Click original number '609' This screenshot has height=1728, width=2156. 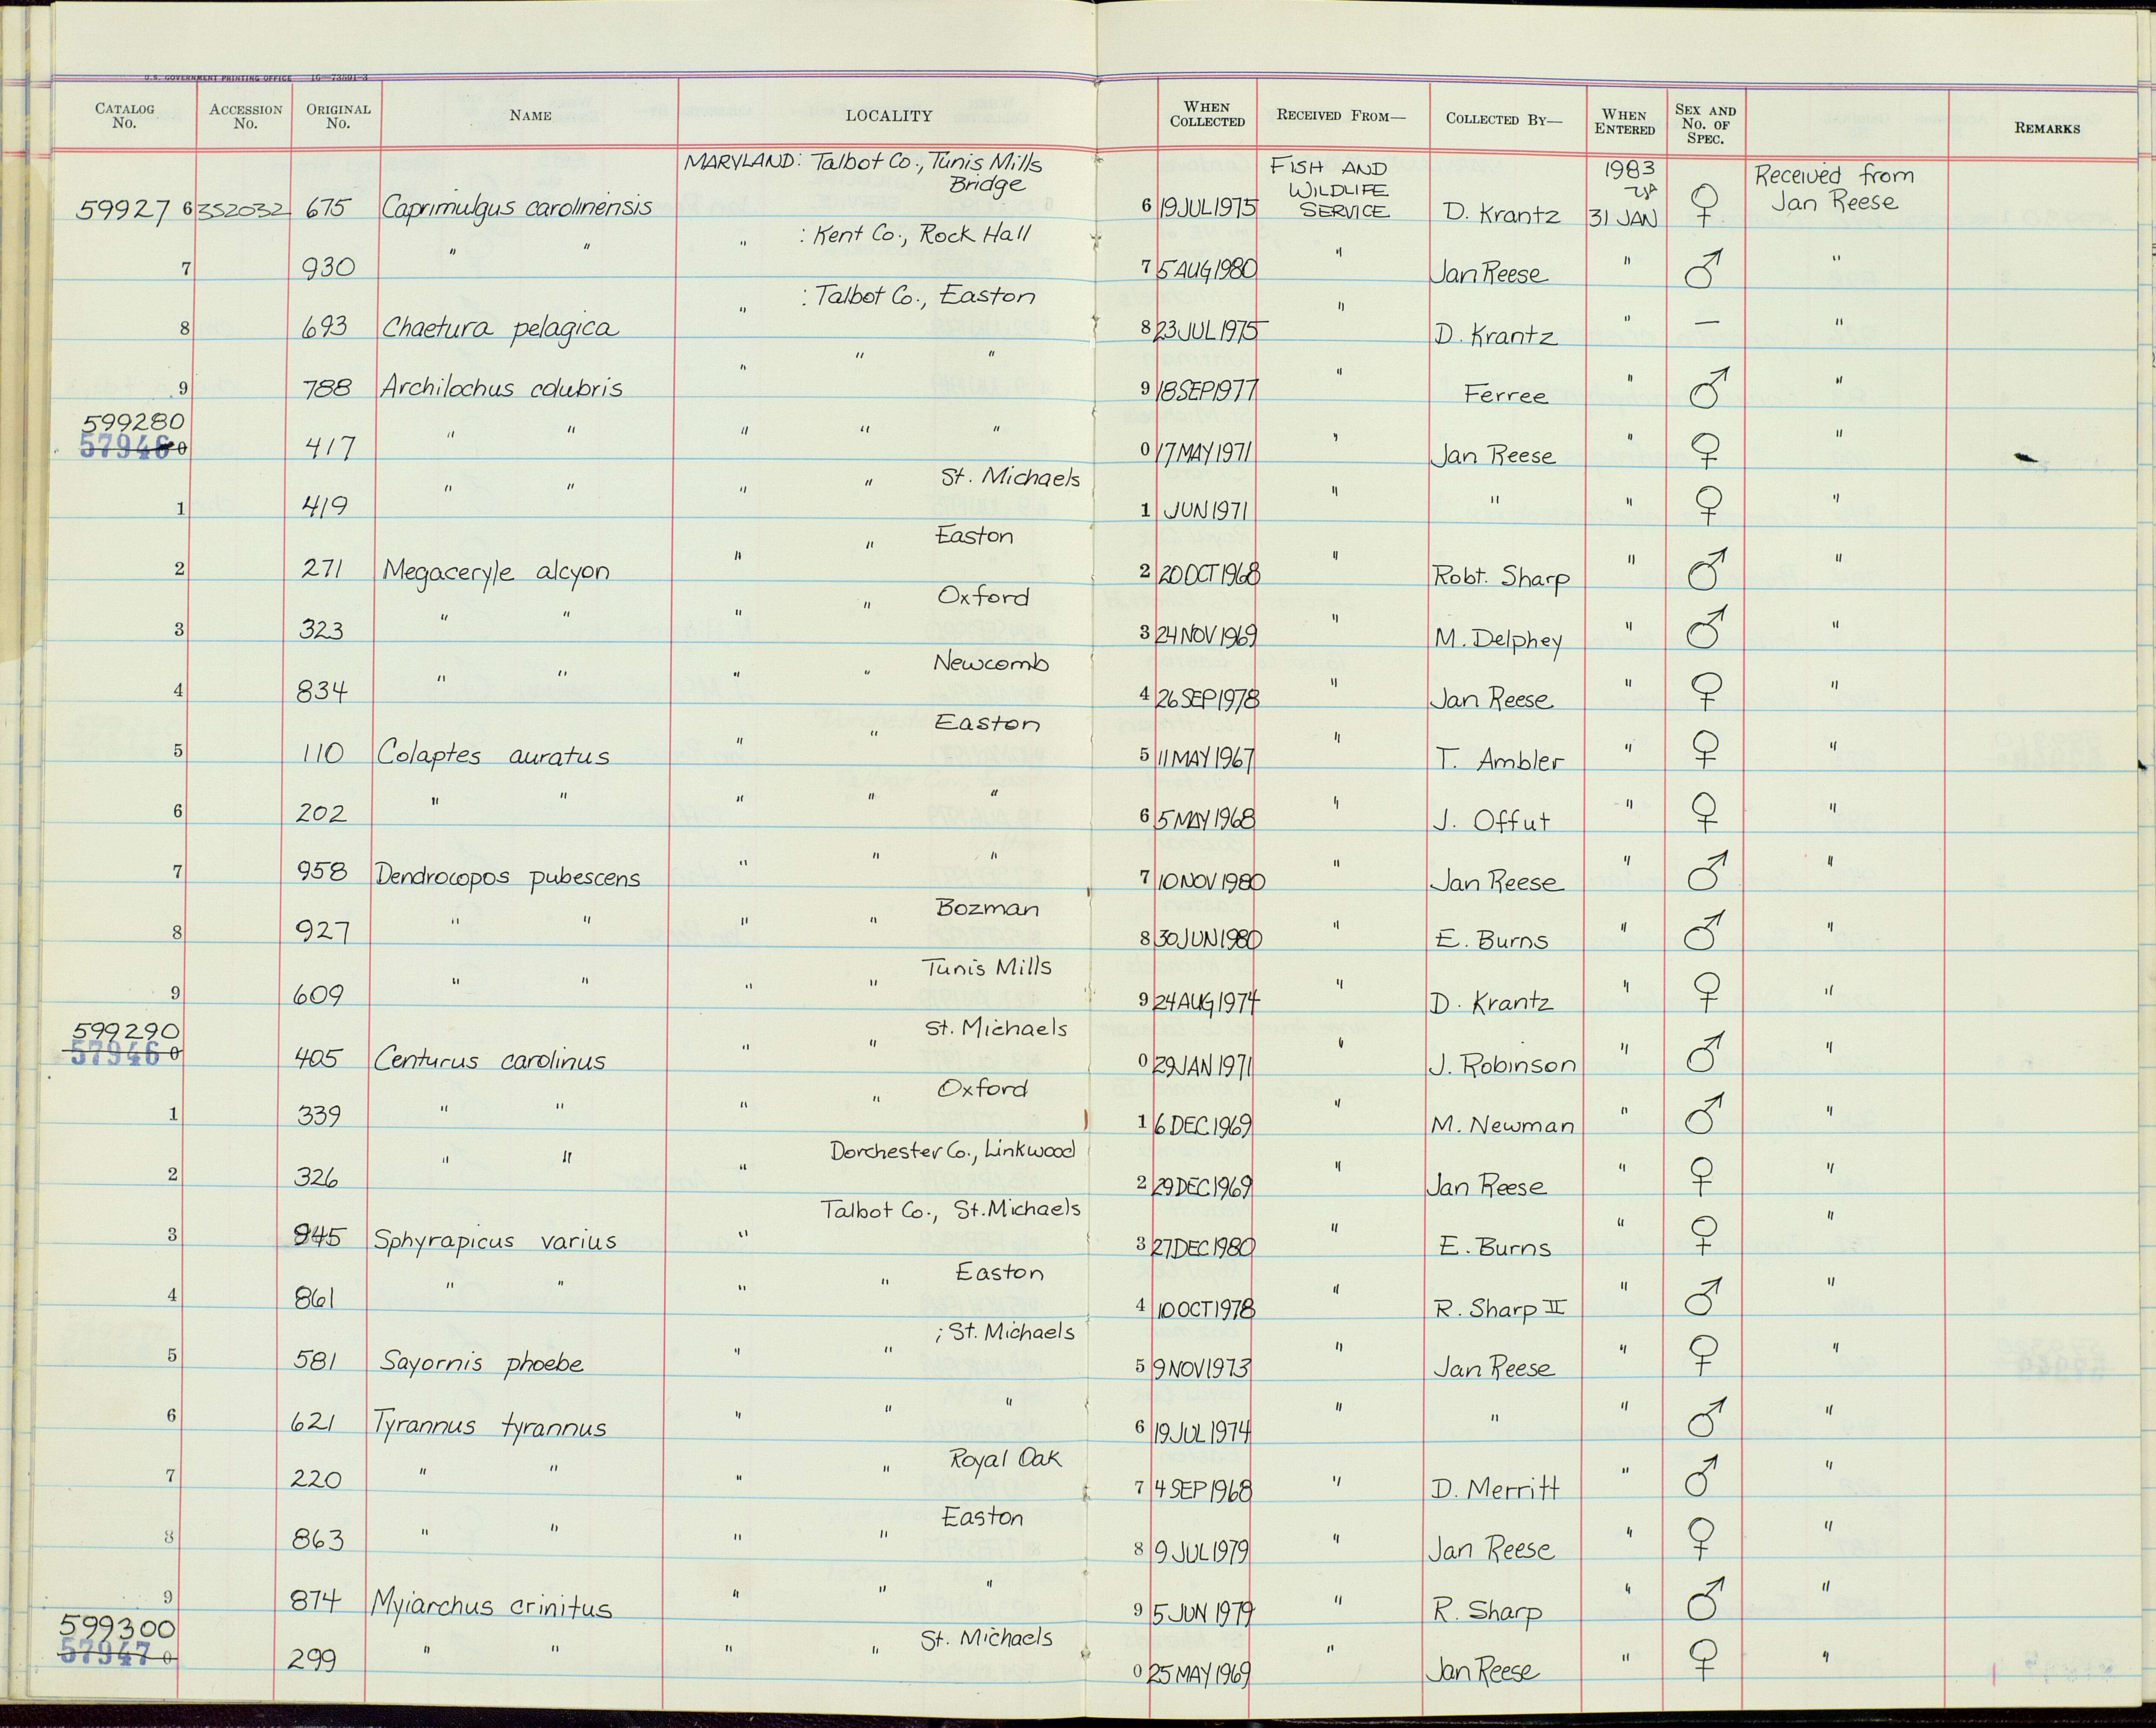click(x=318, y=996)
